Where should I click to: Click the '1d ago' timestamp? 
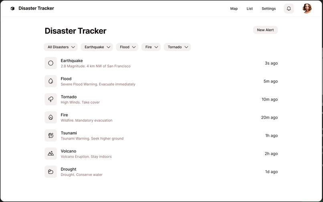(271, 172)
